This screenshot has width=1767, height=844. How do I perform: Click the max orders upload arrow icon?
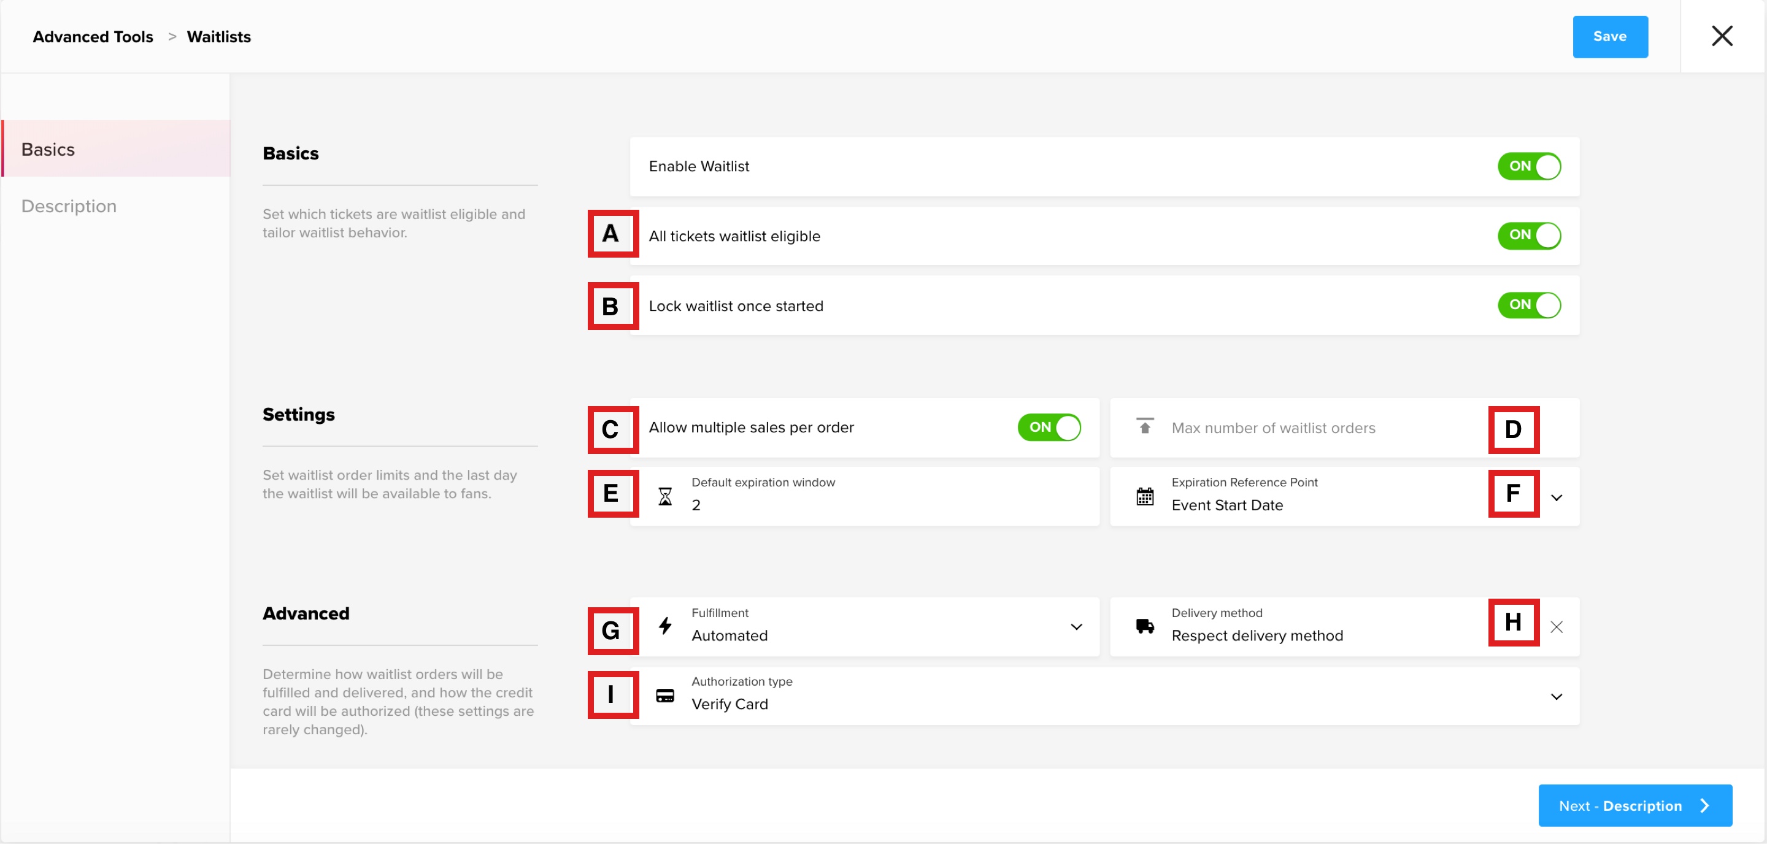1145,426
